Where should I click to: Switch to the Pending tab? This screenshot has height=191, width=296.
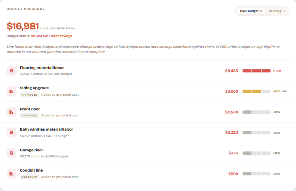(277, 11)
